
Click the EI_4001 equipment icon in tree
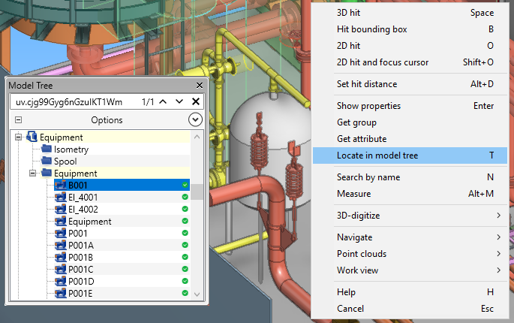click(x=61, y=198)
